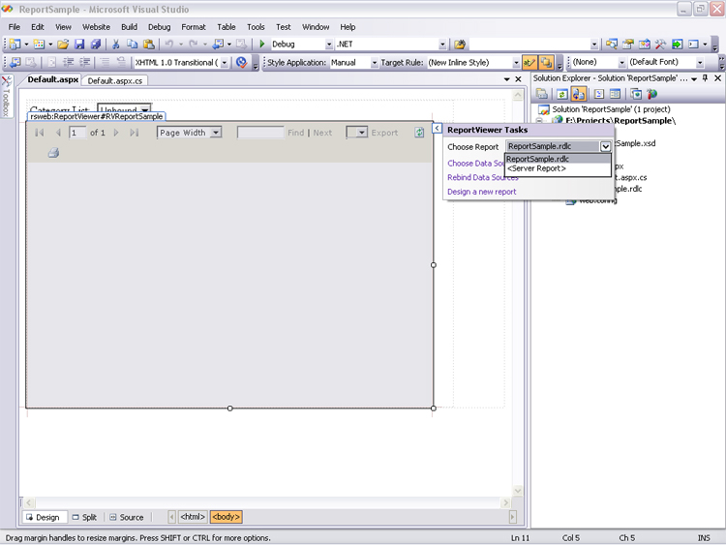
Task: Open the Target Rule dropdown
Action: coord(516,63)
